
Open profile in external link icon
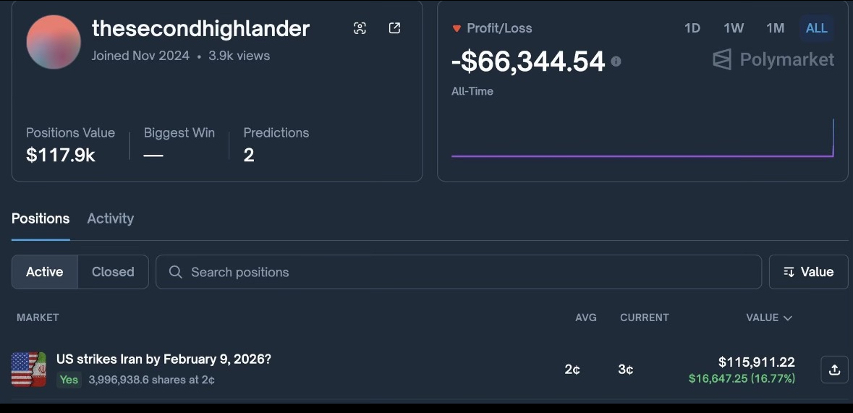[x=394, y=28]
